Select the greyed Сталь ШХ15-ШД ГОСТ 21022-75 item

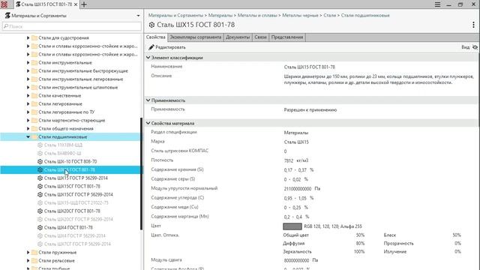[x=76, y=202]
